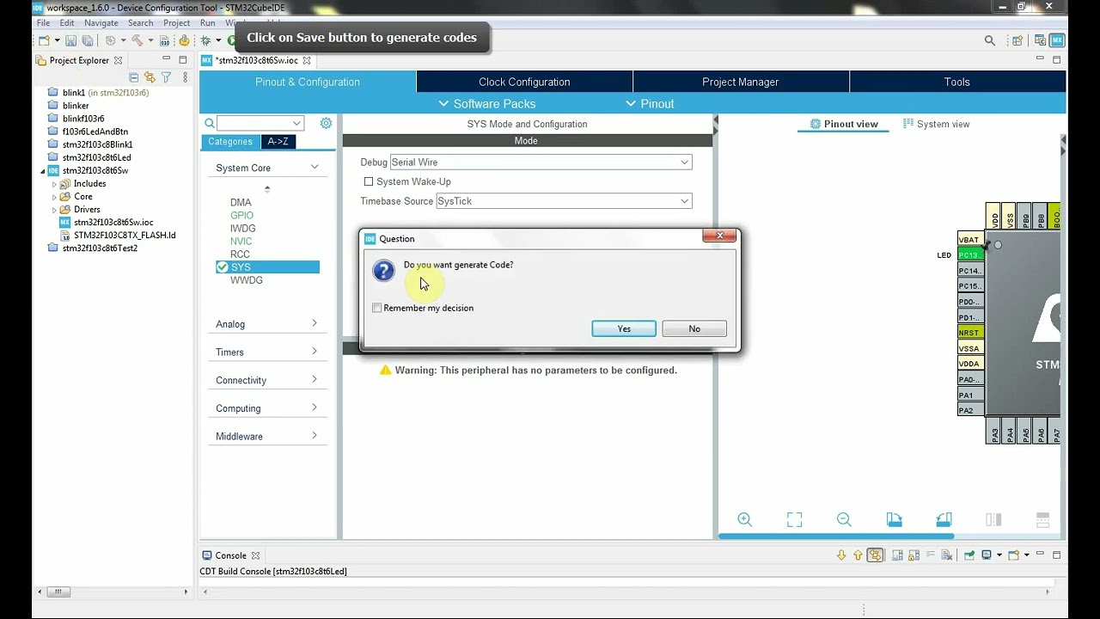Click Collapse All in Project Explorer

coord(133,77)
